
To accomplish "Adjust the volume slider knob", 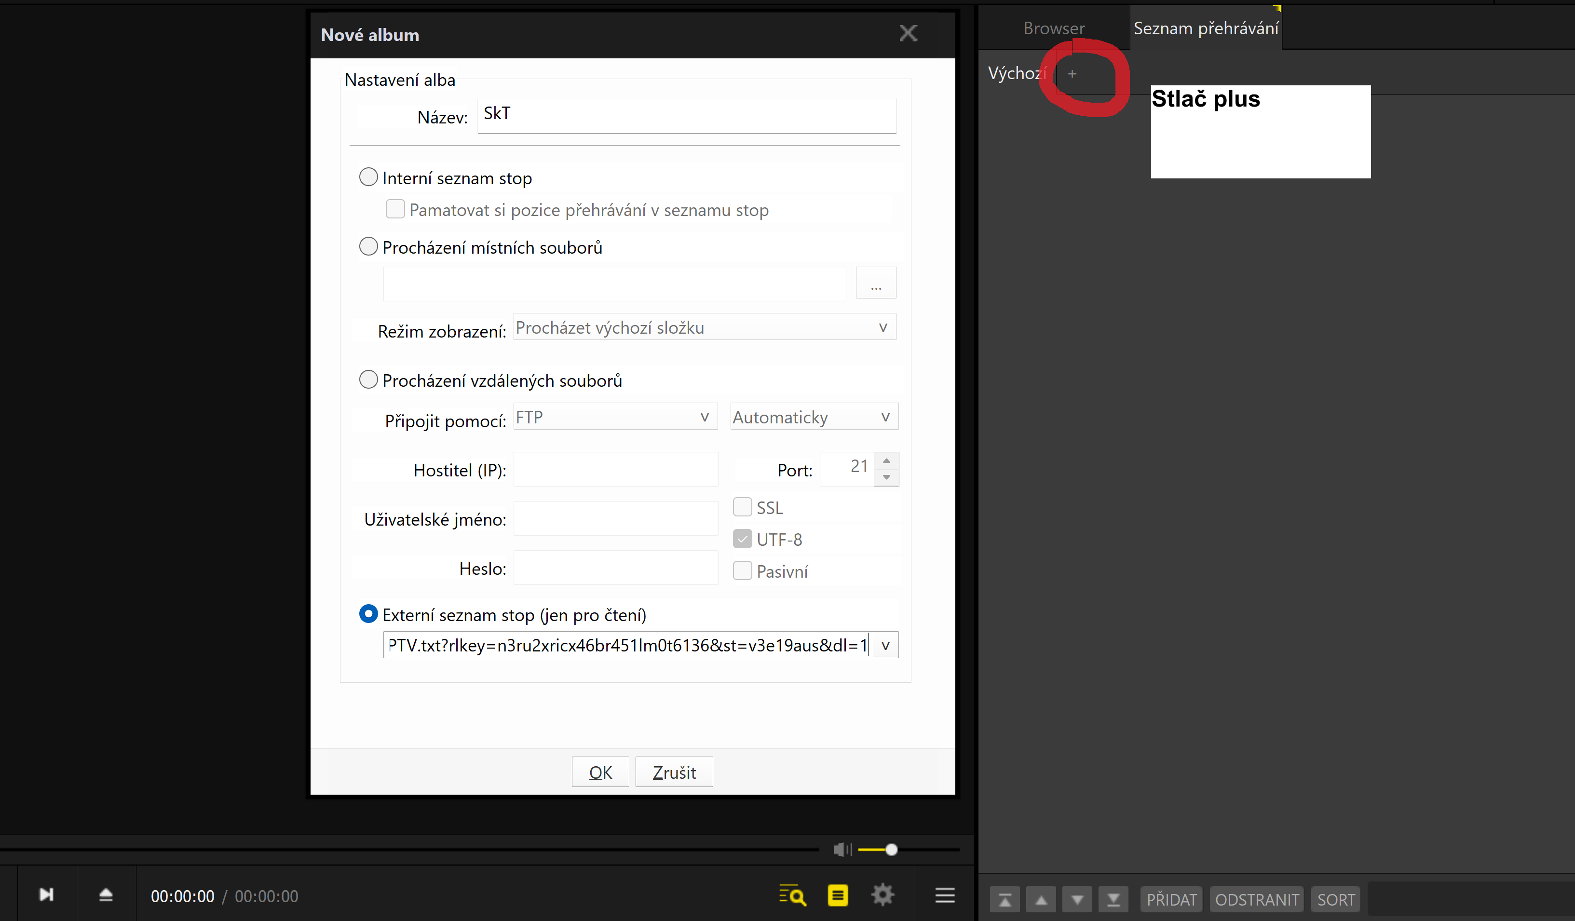I will click(x=891, y=849).
